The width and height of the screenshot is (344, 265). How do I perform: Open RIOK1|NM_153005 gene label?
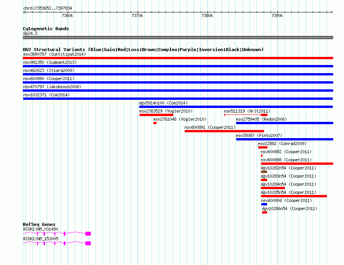41,239
